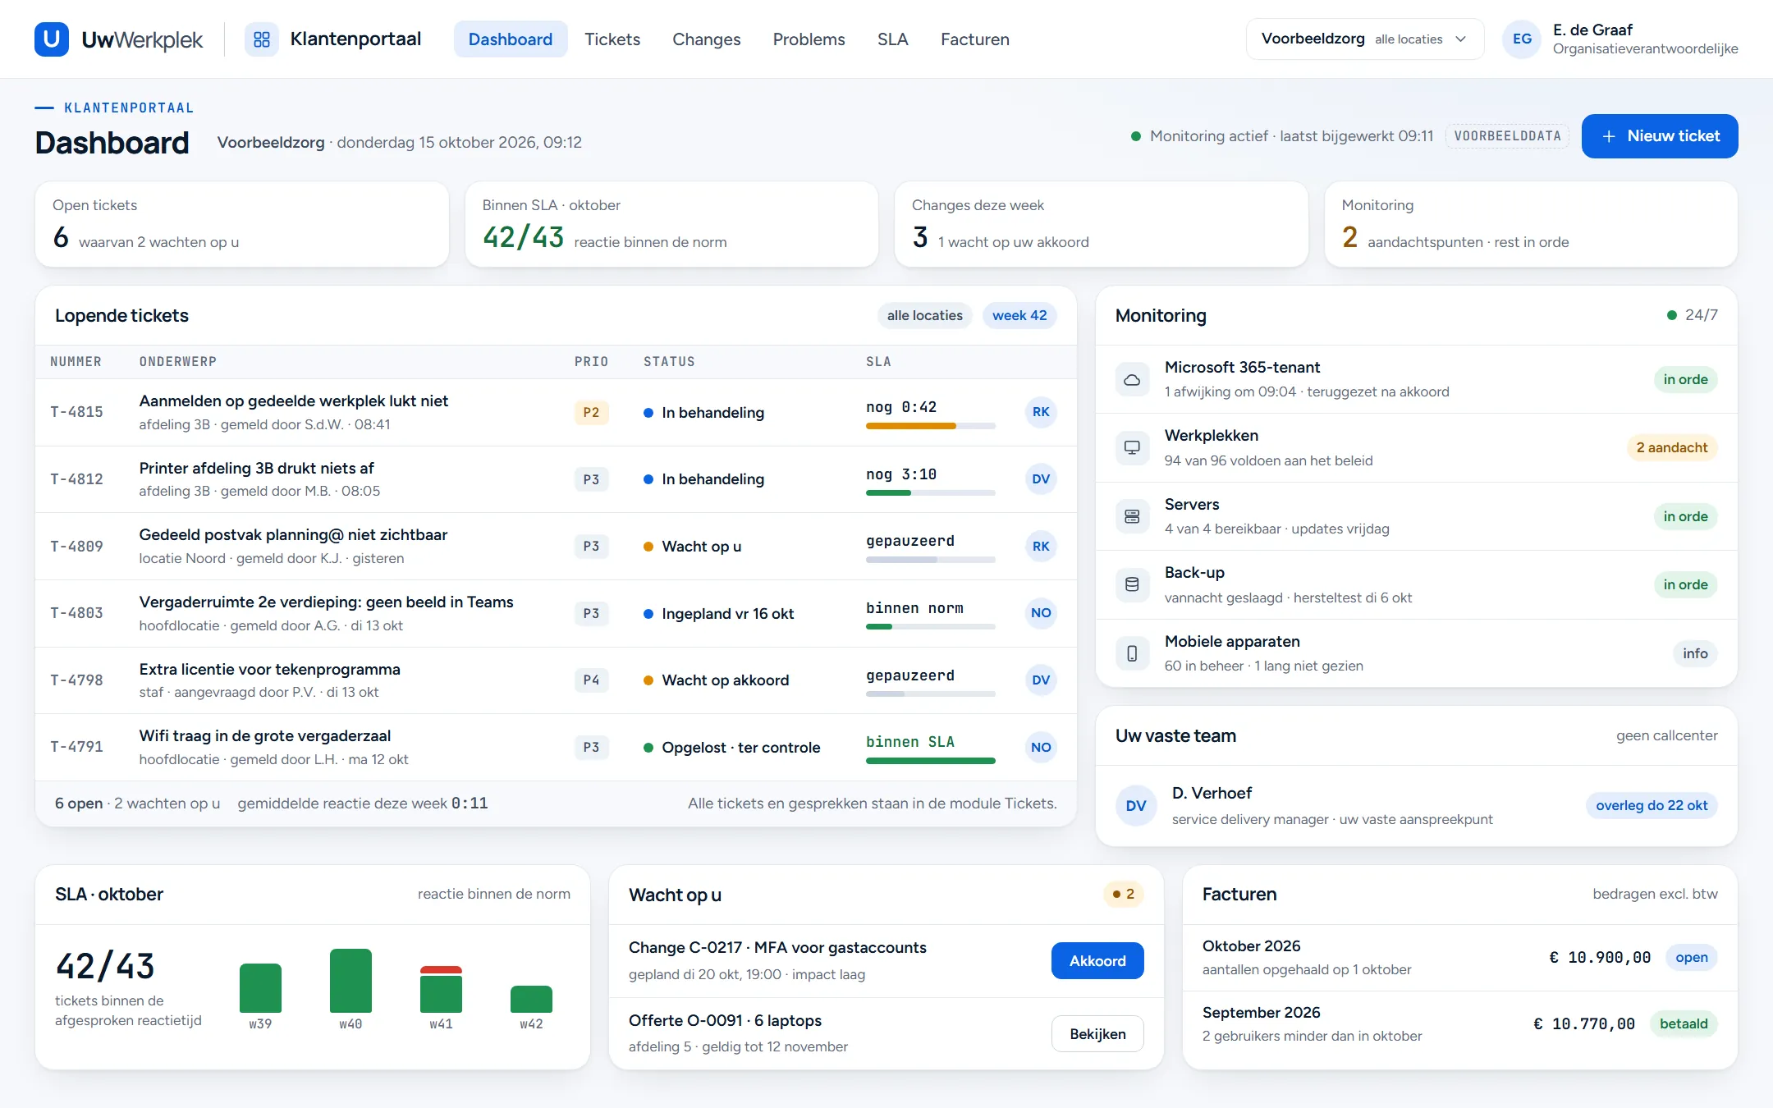Approve change C-0217 with Akkoord
Viewport: 1773px width, 1108px height.
point(1097,961)
